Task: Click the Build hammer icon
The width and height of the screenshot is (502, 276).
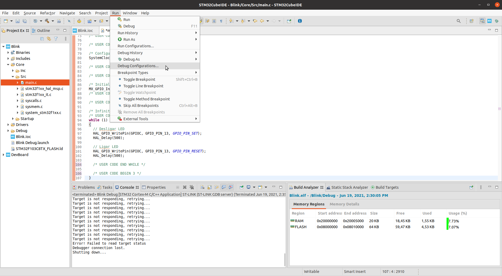Action: pyautogui.click(x=47, y=21)
